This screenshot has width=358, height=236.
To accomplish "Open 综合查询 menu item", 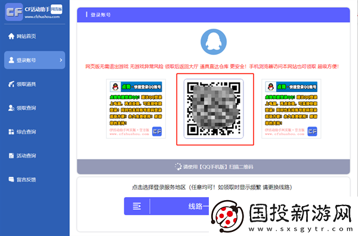I will pyautogui.click(x=26, y=131).
